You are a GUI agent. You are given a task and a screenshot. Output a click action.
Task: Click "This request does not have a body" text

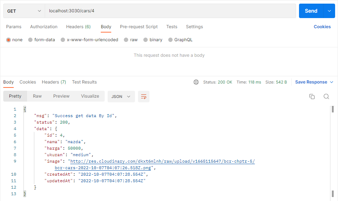(x=169, y=55)
